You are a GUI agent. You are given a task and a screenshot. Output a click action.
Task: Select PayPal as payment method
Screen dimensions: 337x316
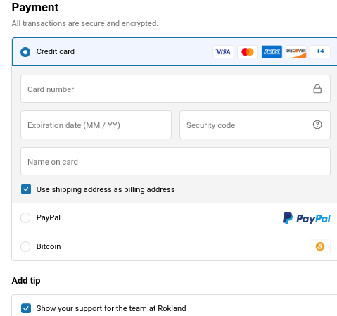point(25,217)
